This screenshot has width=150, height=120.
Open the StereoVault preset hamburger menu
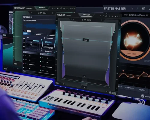coord(52,13)
